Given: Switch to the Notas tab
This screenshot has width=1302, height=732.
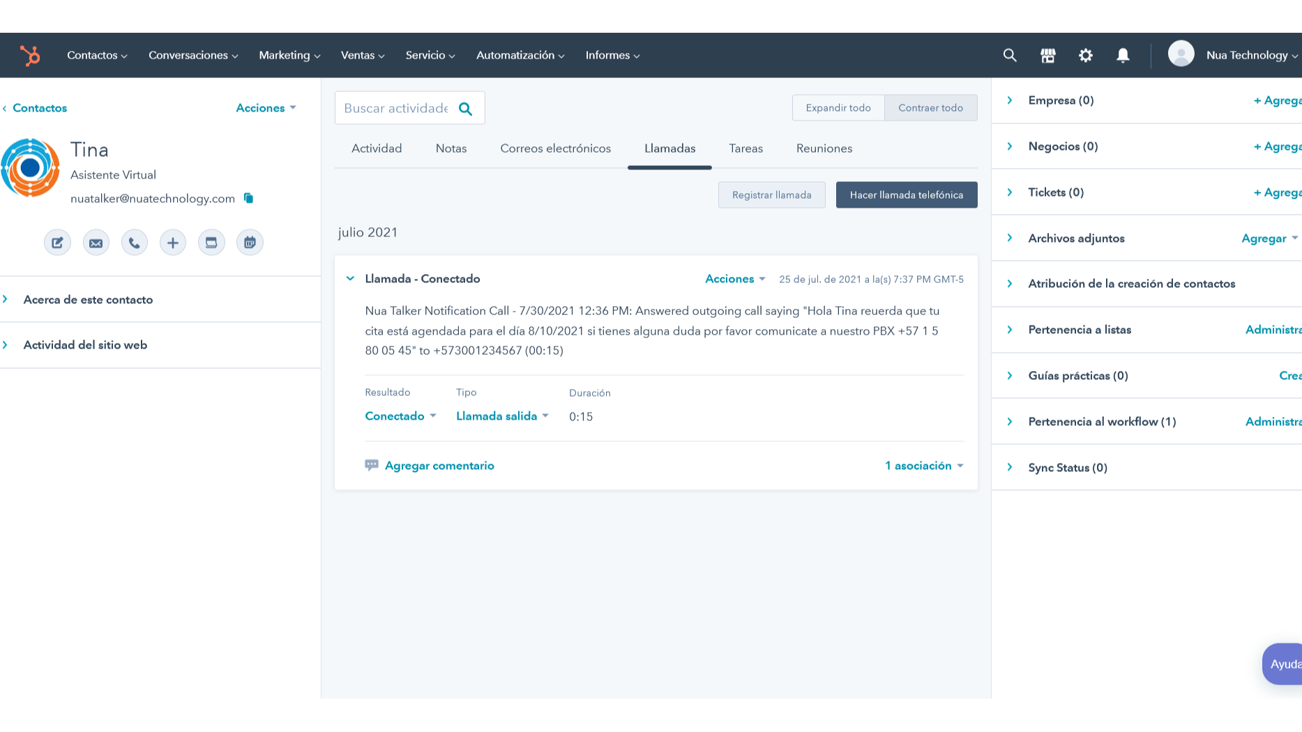Looking at the screenshot, I should pos(451,148).
